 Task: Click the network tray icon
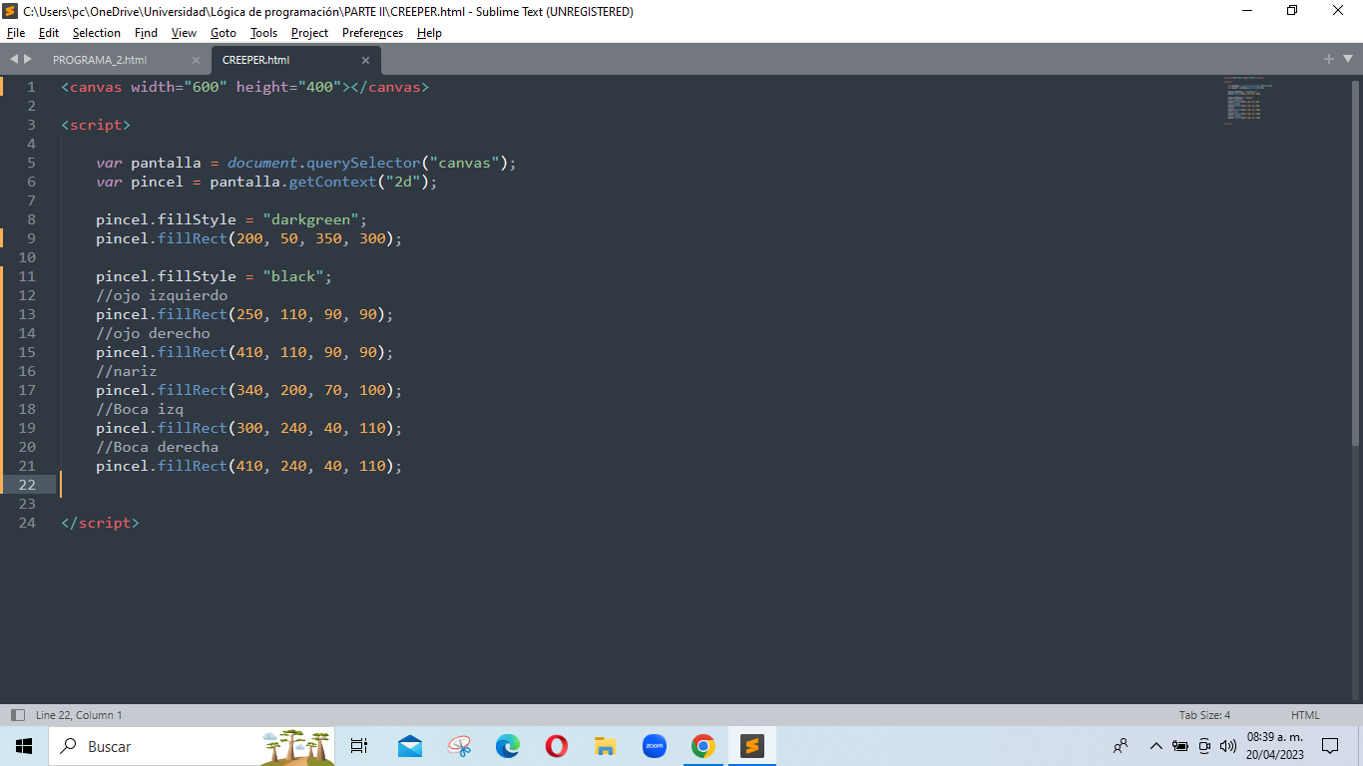pyautogui.click(x=1204, y=746)
